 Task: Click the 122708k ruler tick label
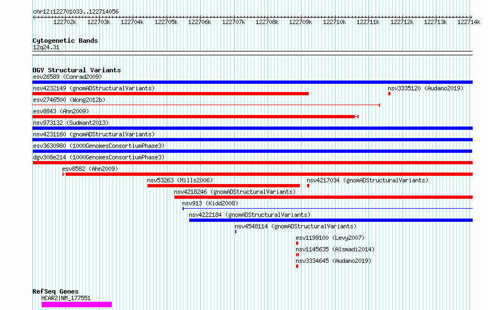coord(267,22)
